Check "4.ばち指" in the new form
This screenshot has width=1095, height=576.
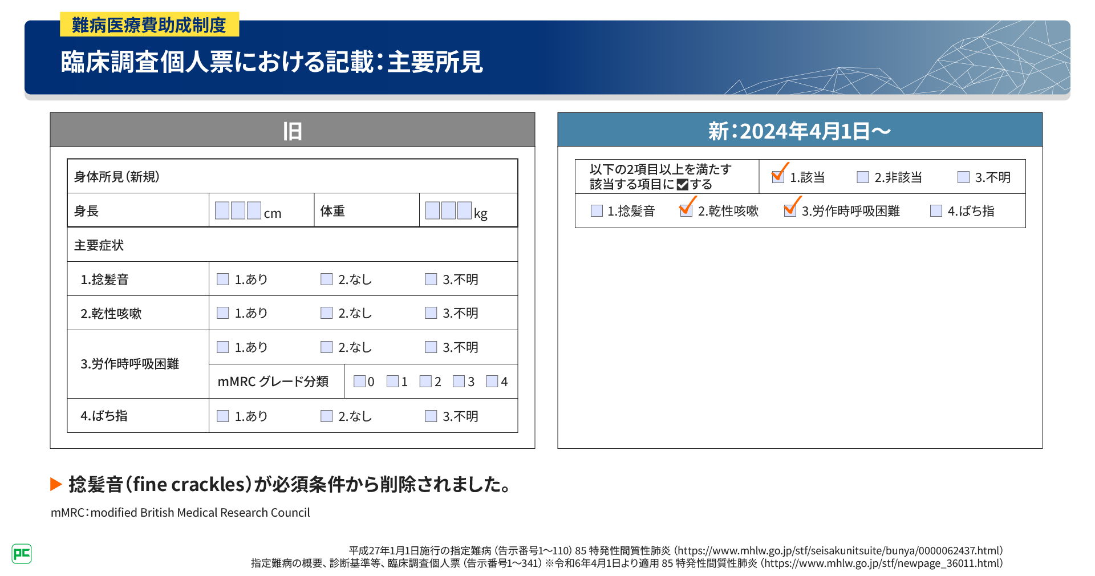[x=936, y=211]
